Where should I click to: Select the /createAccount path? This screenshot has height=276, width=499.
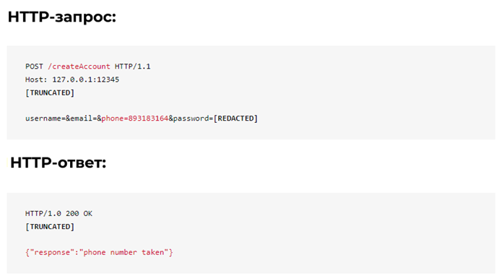(x=79, y=66)
